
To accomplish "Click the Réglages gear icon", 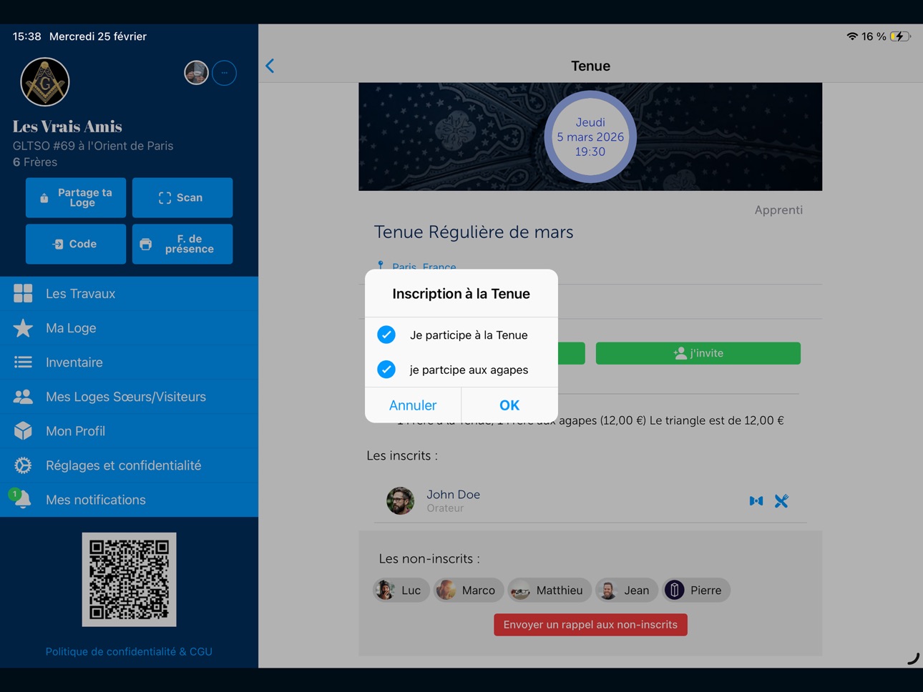I will [23, 465].
